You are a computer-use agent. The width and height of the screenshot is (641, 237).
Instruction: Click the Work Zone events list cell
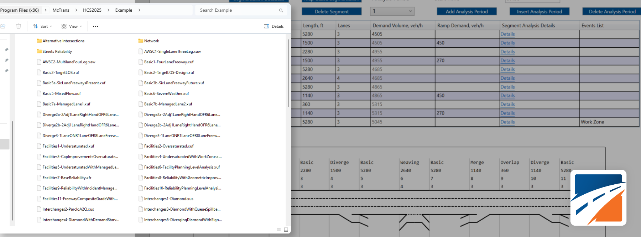point(609,122)
